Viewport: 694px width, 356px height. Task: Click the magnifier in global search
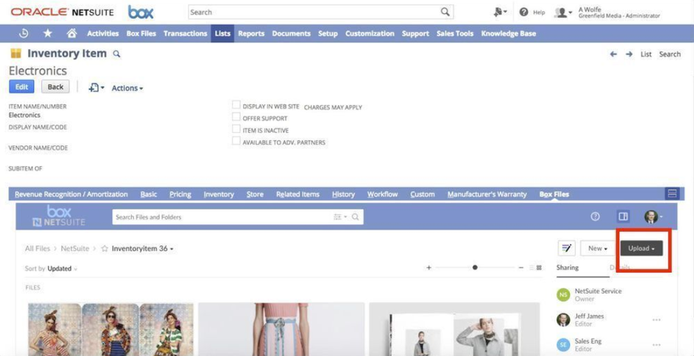coord(445,12)
